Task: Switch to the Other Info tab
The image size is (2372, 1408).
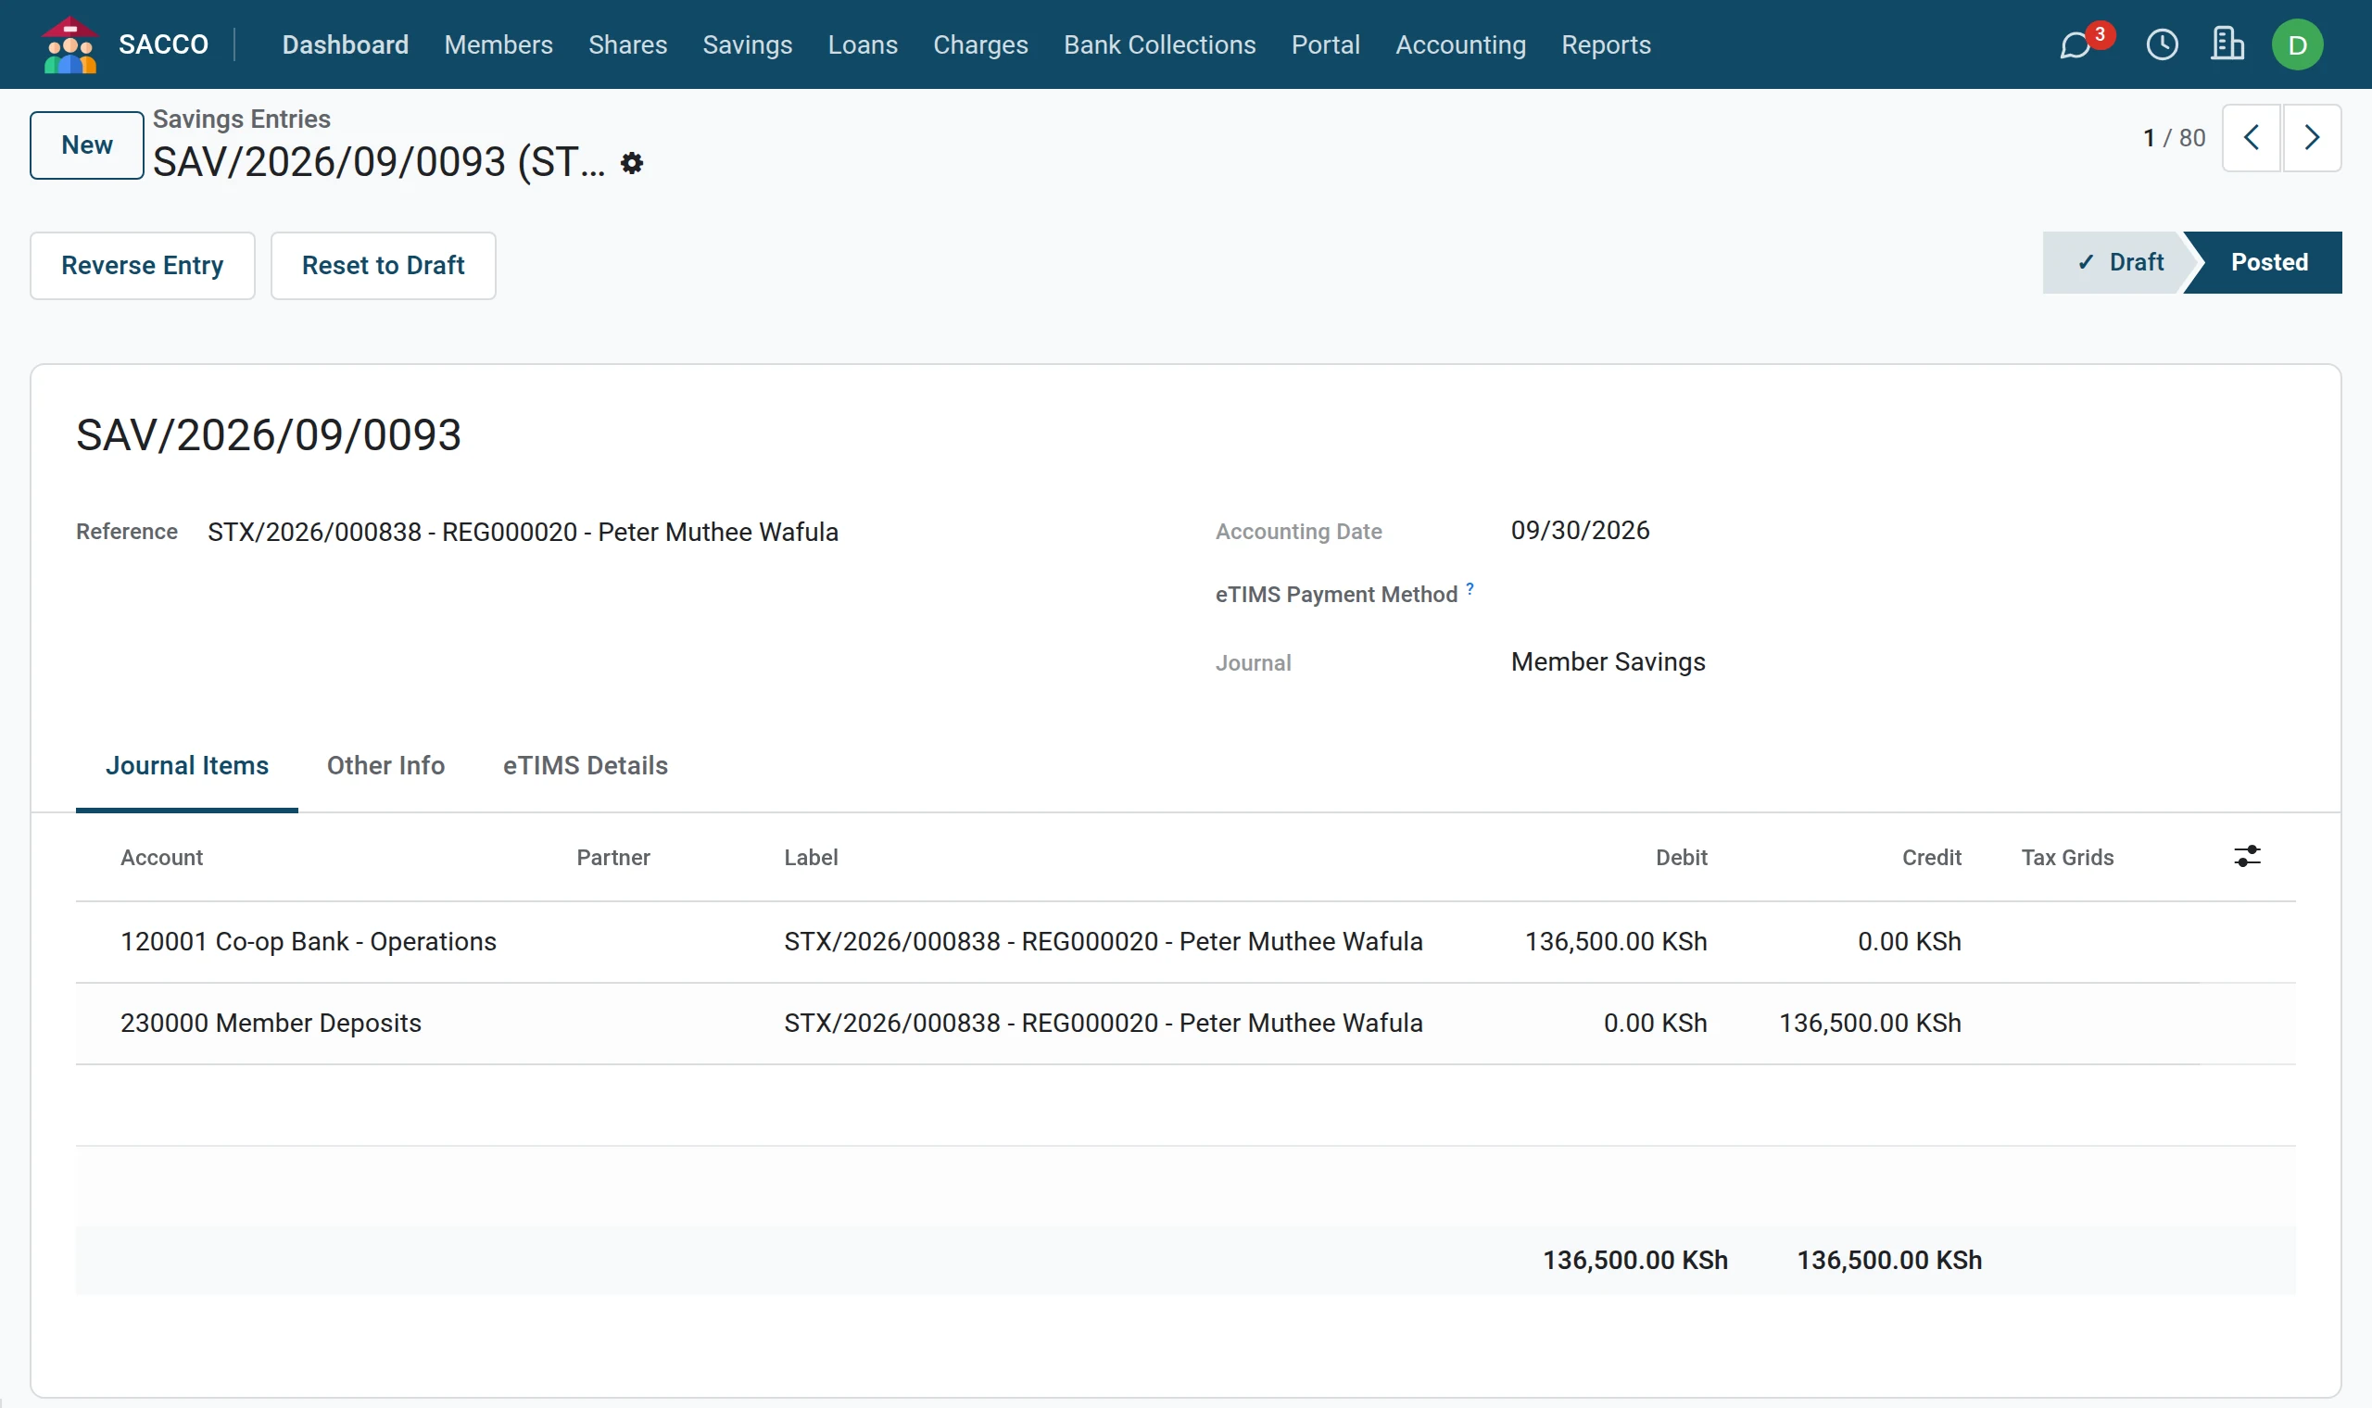Action: [x=385, y=765]
